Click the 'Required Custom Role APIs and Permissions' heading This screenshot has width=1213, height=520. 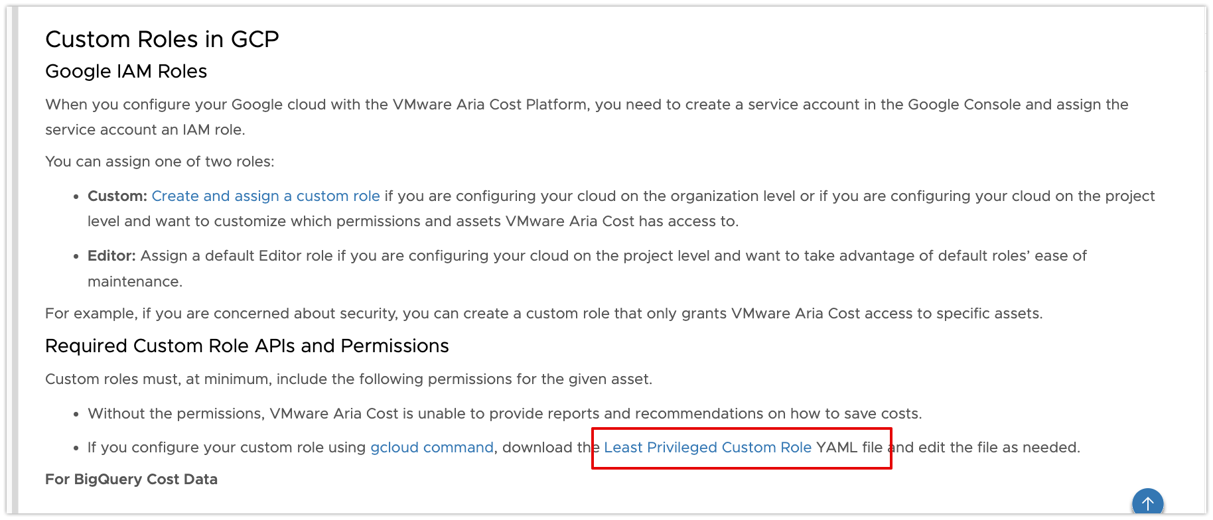coord(247,346)
